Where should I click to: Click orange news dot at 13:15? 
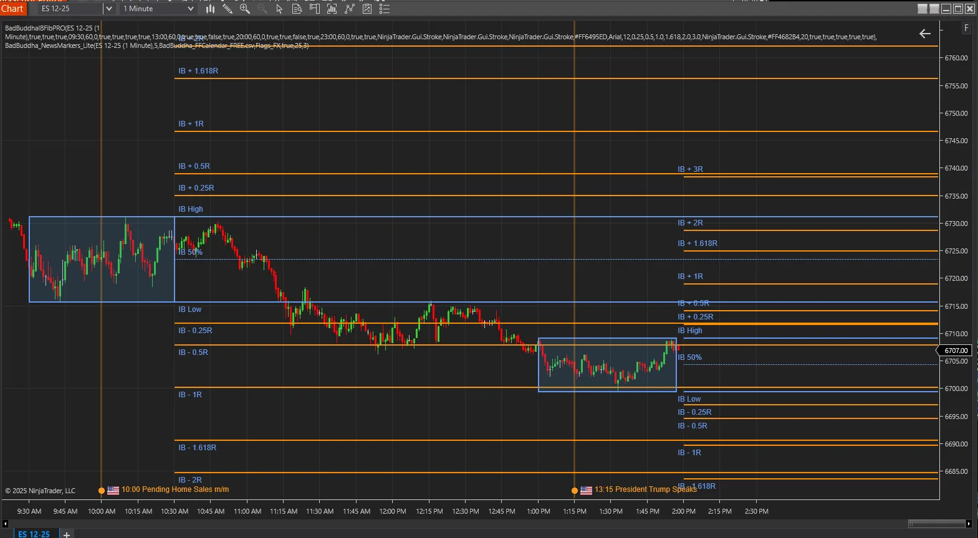click(575, 491)
